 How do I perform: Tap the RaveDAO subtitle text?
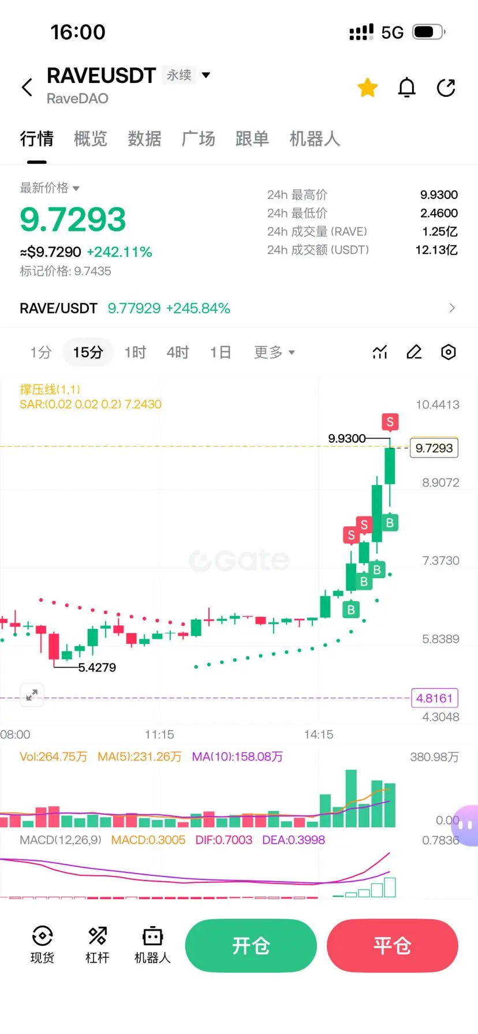tap(77, 99)
